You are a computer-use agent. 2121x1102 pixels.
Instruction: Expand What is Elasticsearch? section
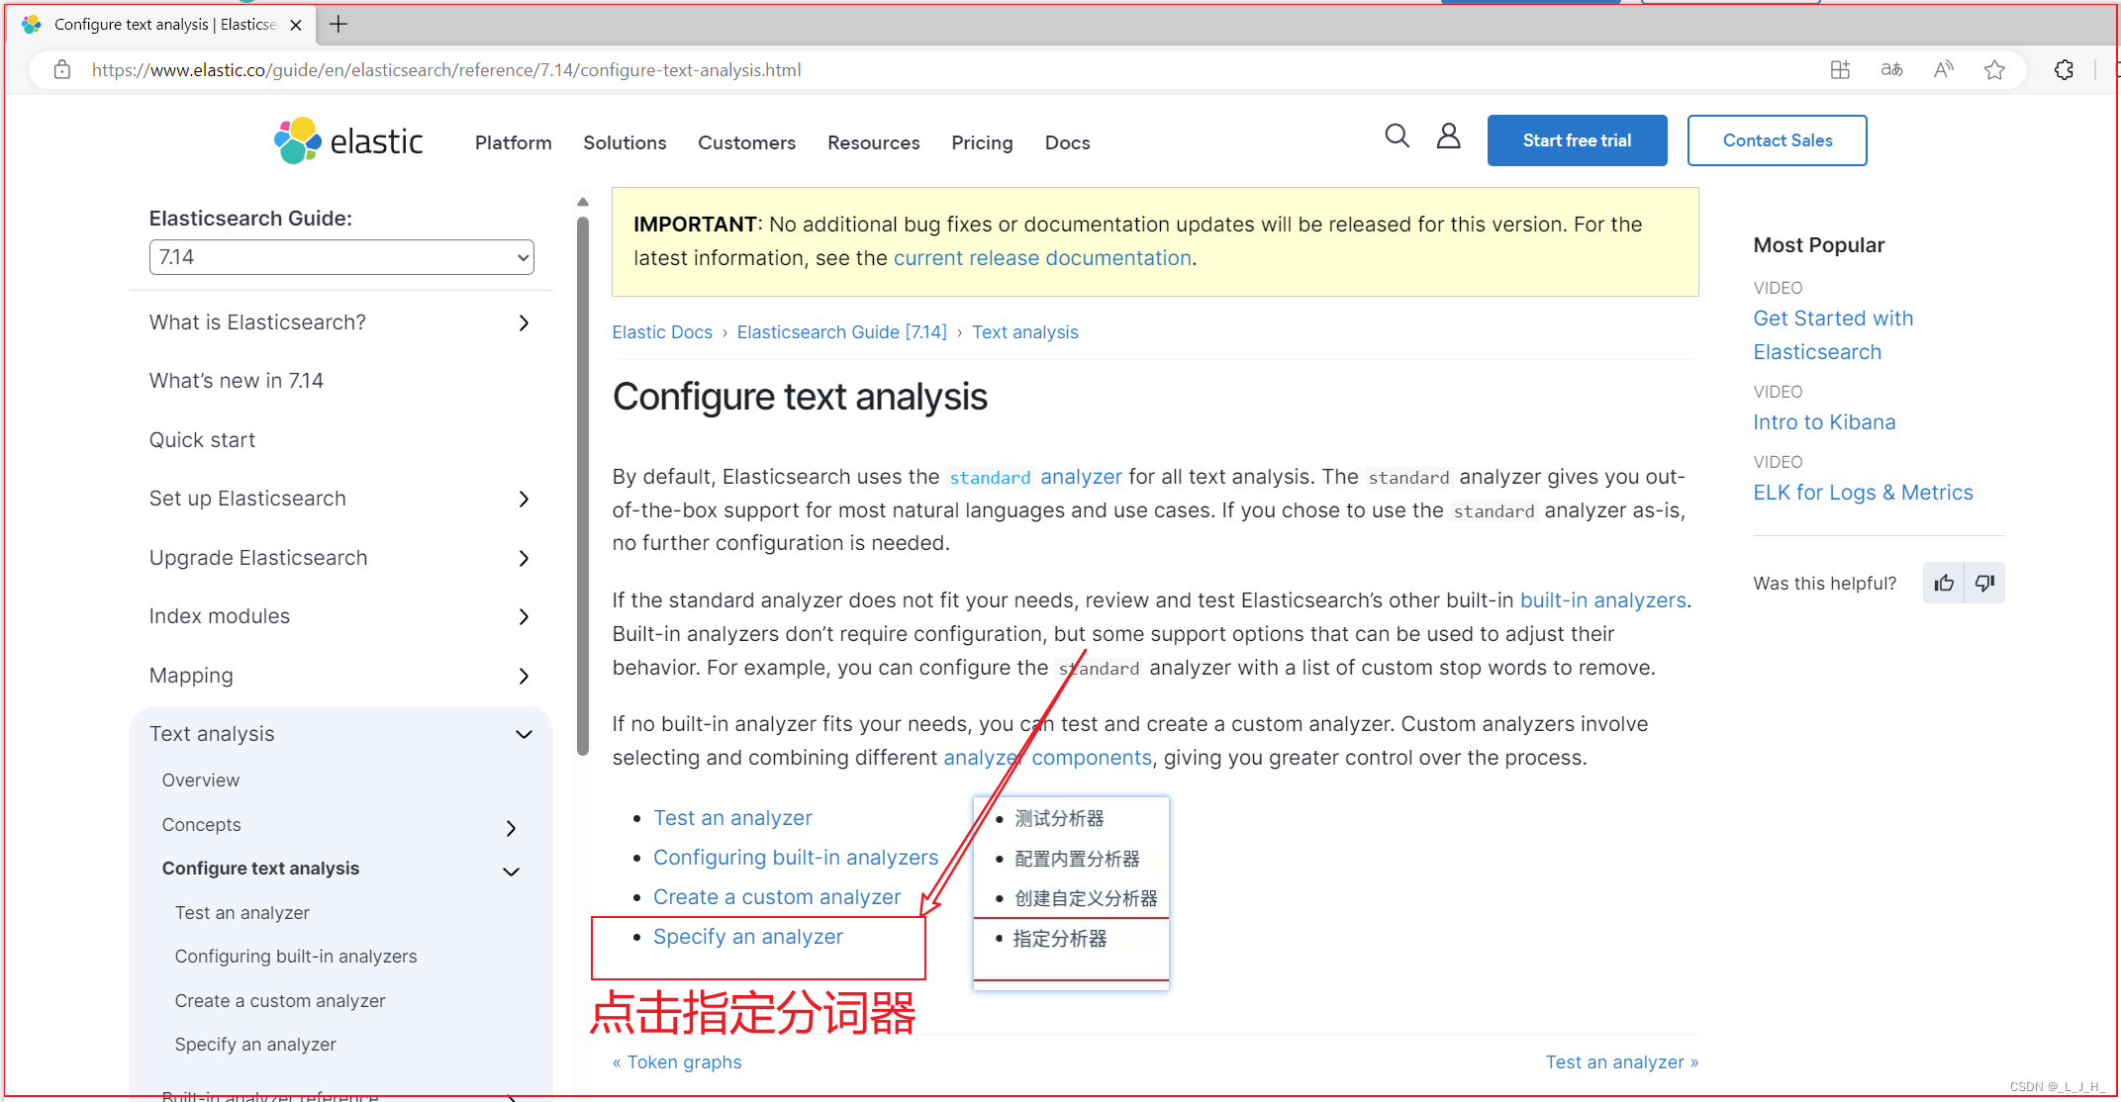[524, 323]
